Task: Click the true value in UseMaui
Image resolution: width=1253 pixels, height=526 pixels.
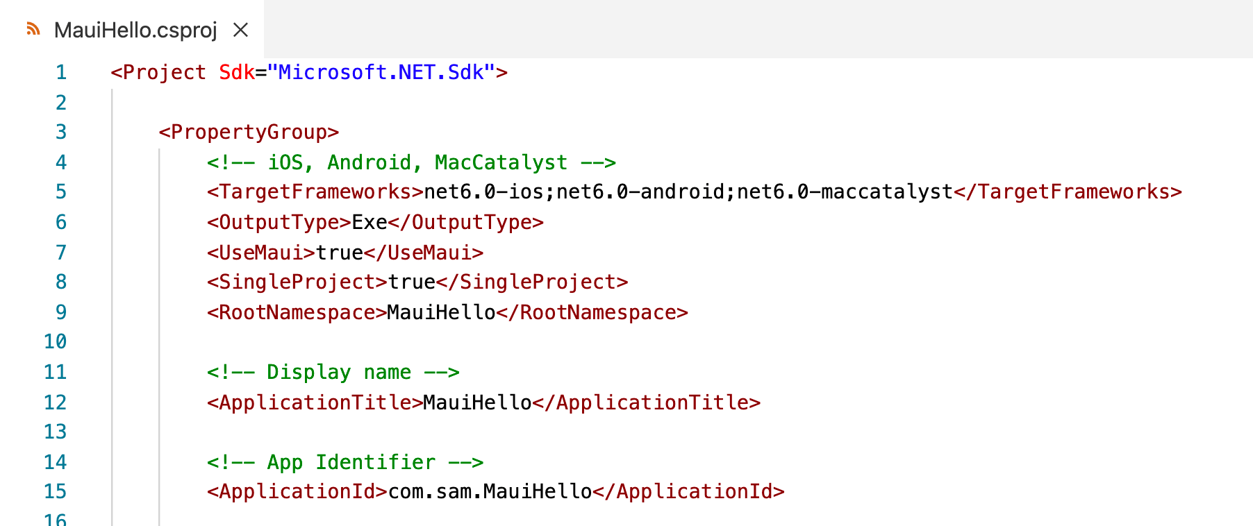Action: (x=340, y=253)
